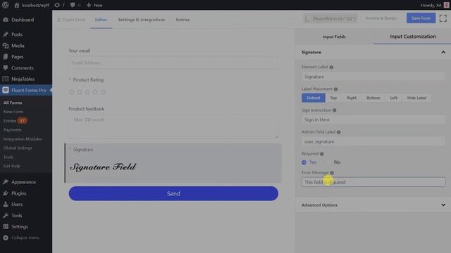Collapse the Signature section chevron
Viewport: 451px width, 253px height.
pyautogui.click(x=443, y=52)
